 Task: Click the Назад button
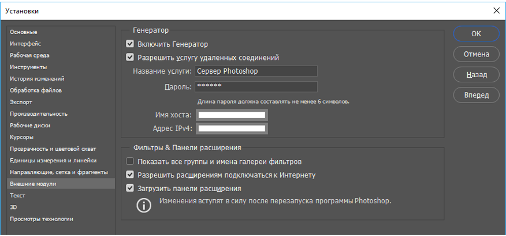pyautogui.click(x=476, y=74)
